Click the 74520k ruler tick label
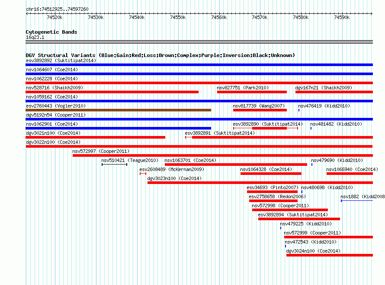The image size is (385, 285). (x=55, y=17)
